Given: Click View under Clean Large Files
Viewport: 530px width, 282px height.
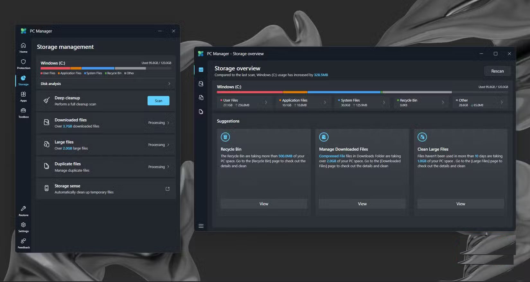Looking at the screenshot, I should point(461,204).
